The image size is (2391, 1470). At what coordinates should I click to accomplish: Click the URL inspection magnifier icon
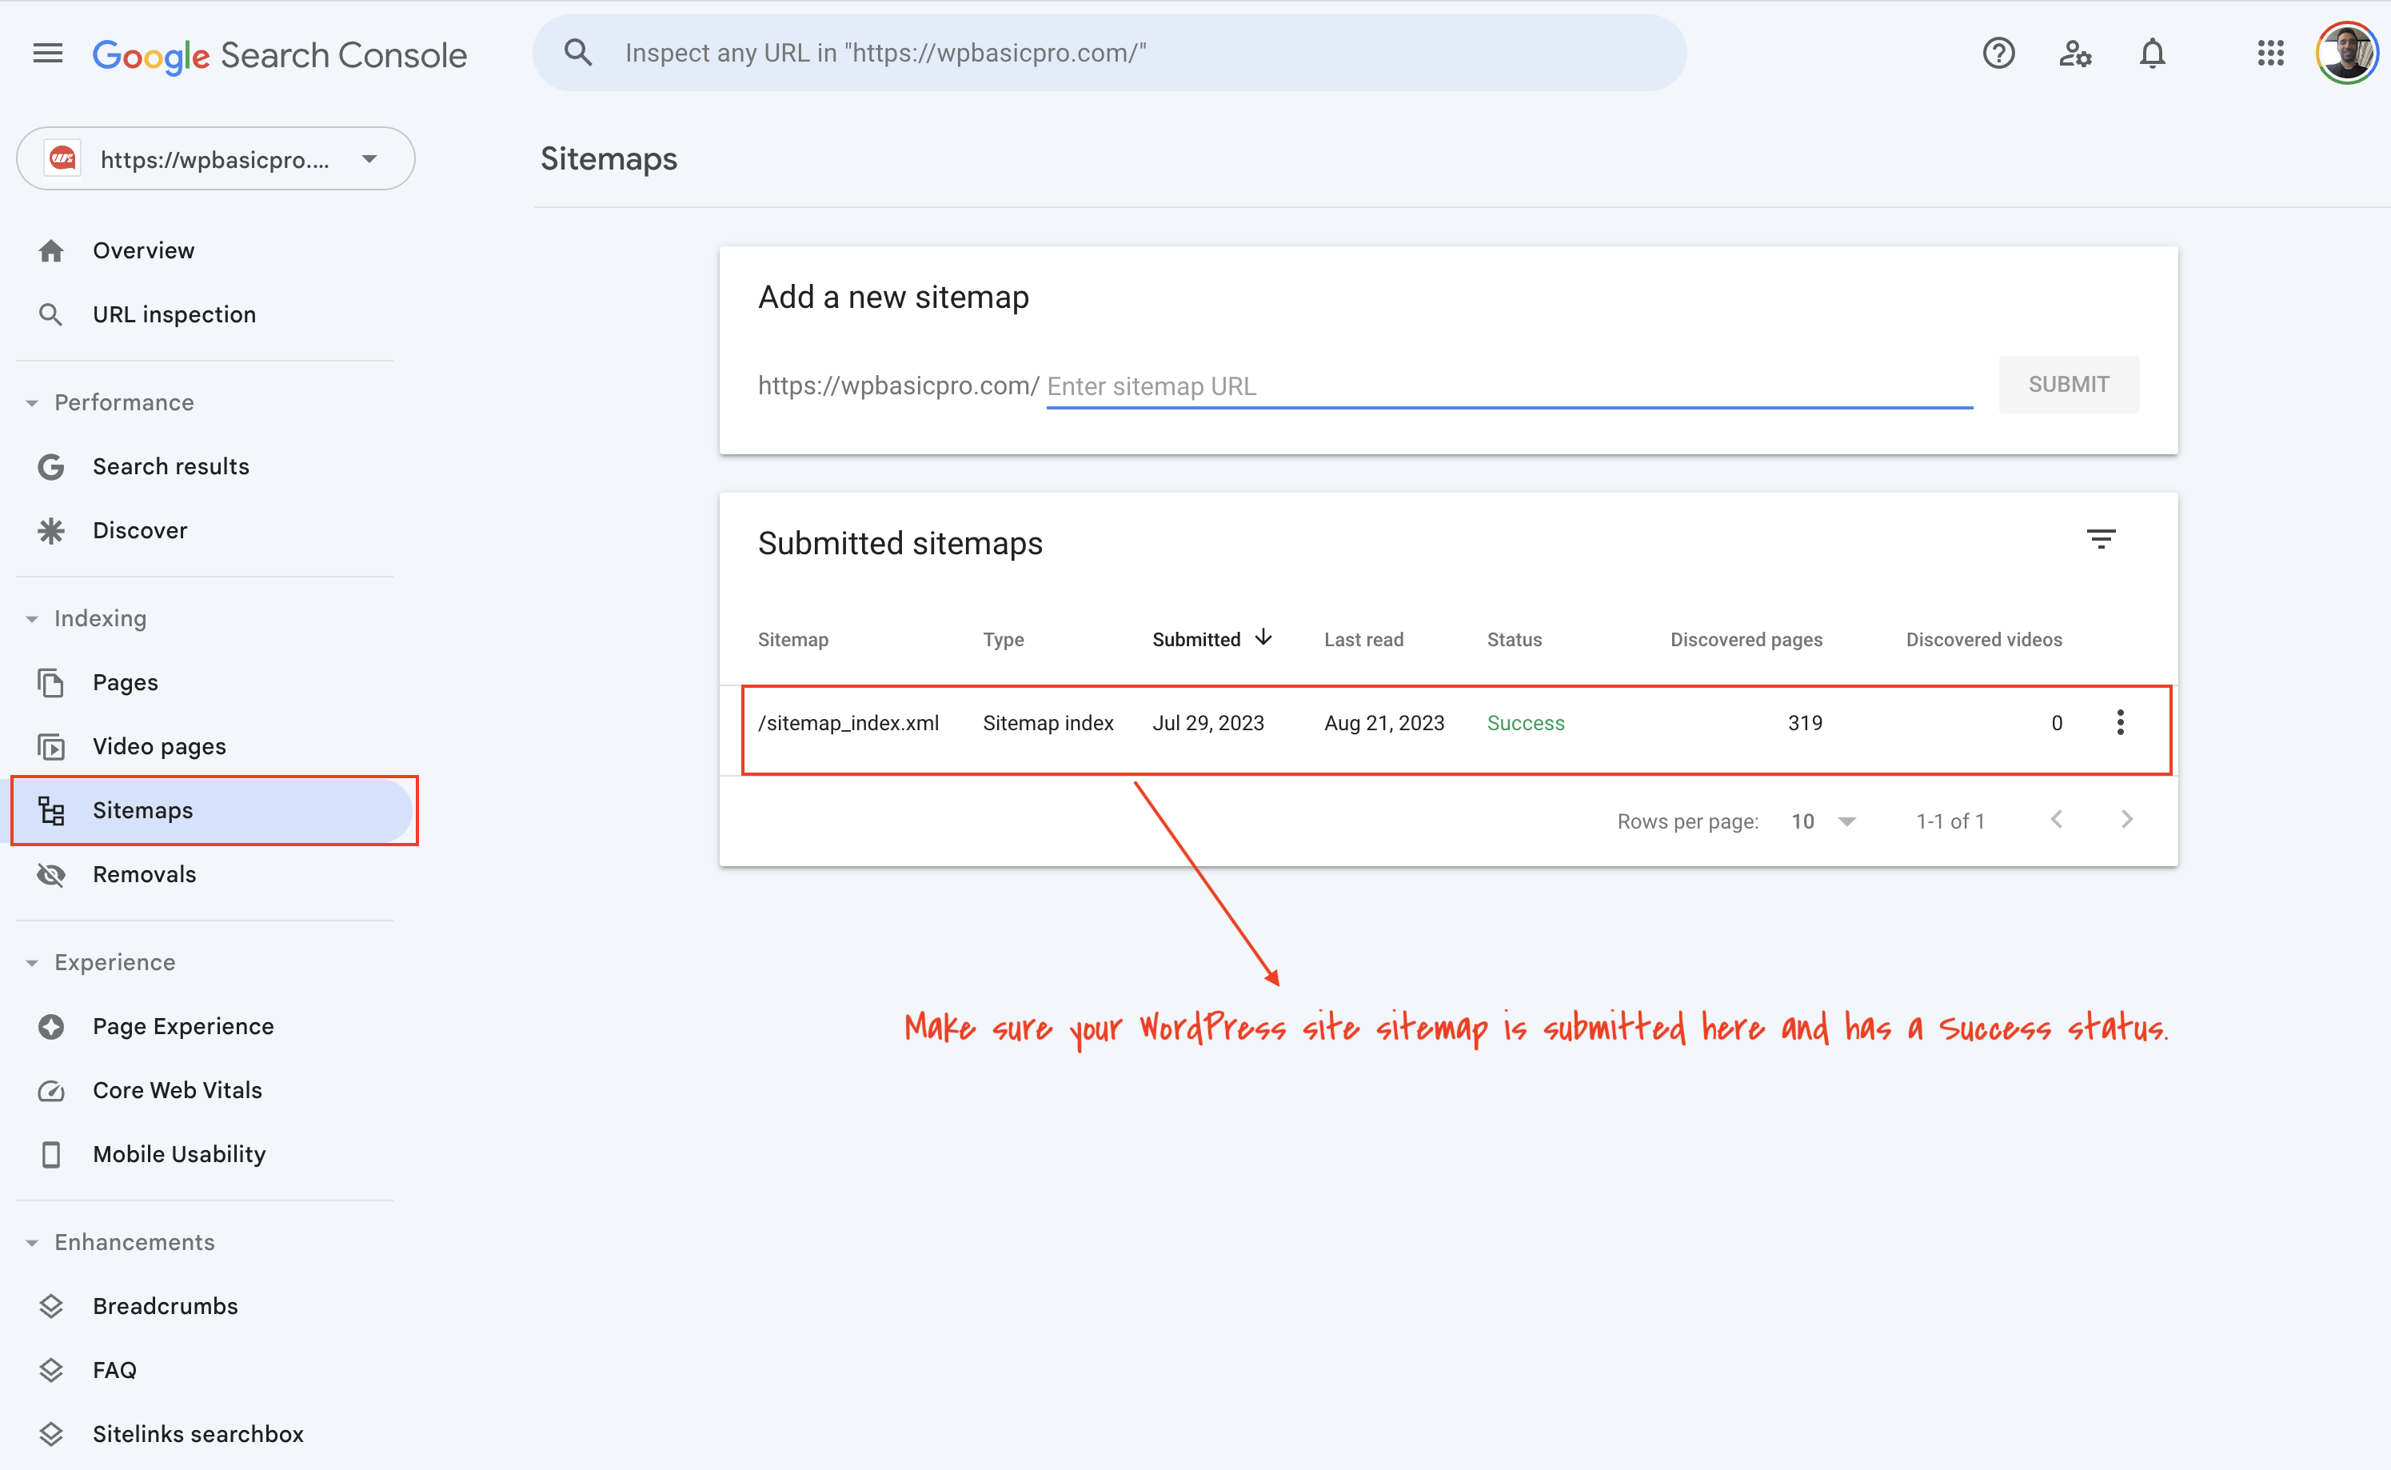coord(50,315)
